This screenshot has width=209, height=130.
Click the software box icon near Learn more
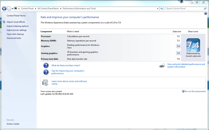[x=45, y=83]
